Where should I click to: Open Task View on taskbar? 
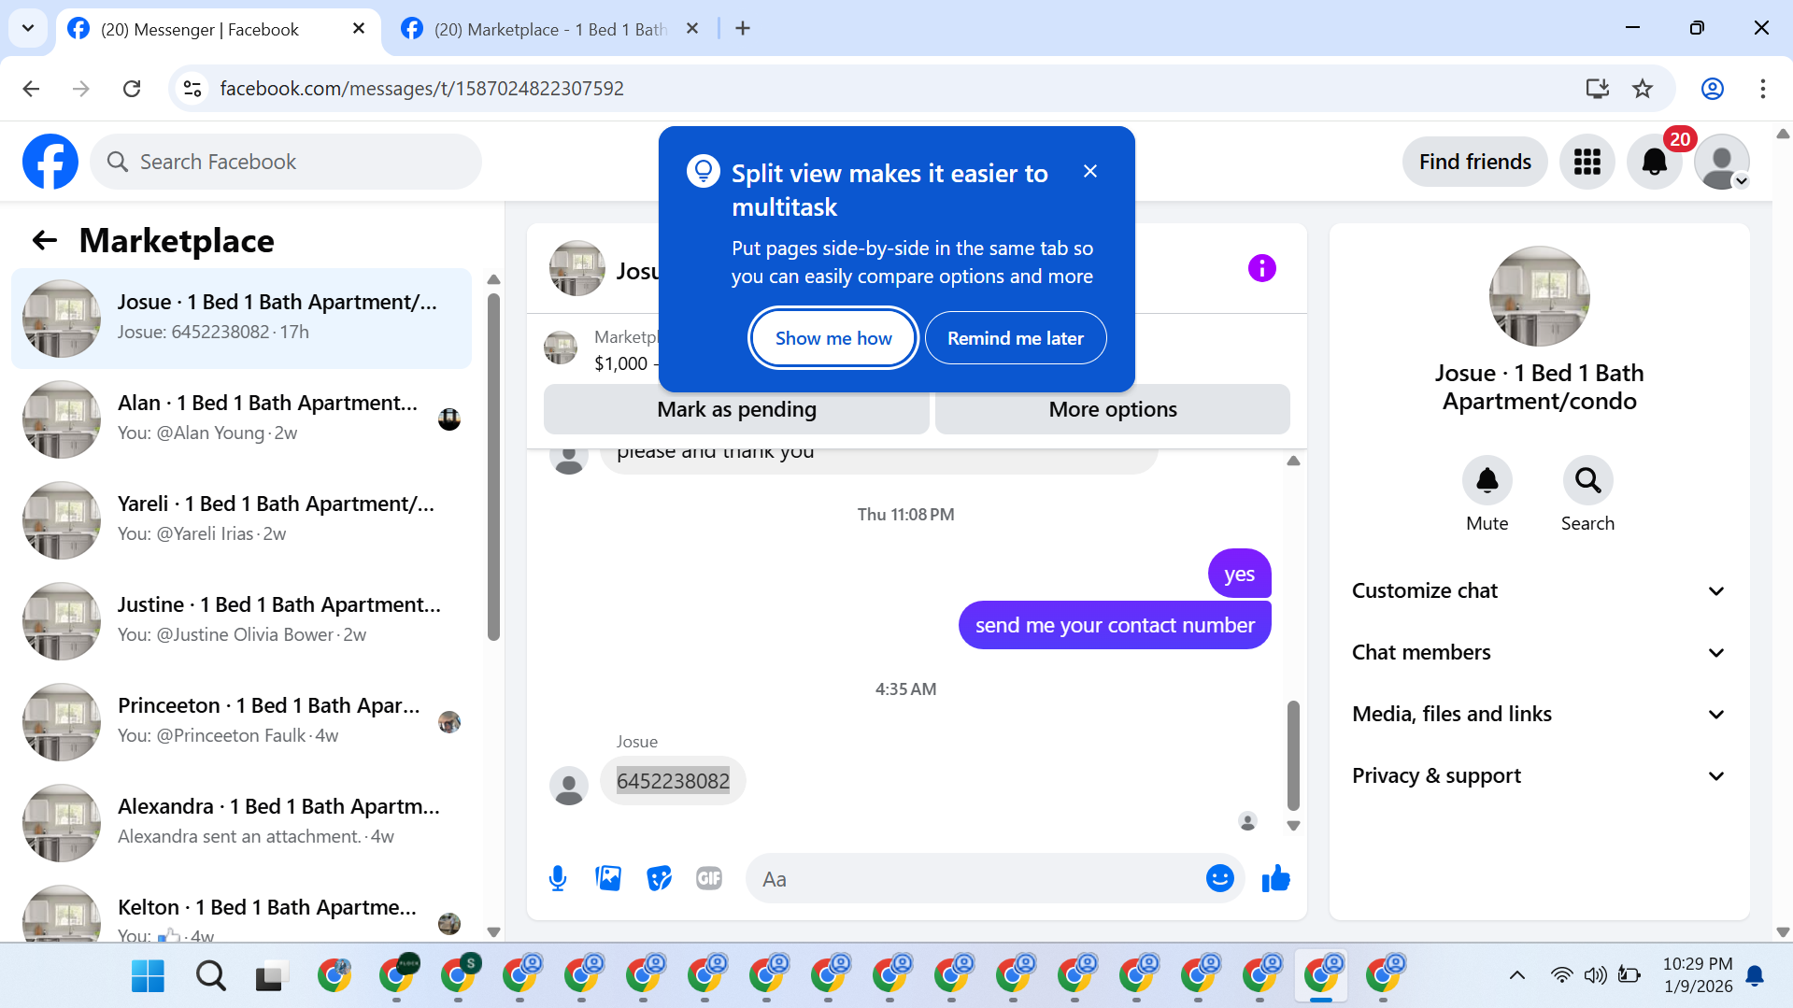click(272, 976)
